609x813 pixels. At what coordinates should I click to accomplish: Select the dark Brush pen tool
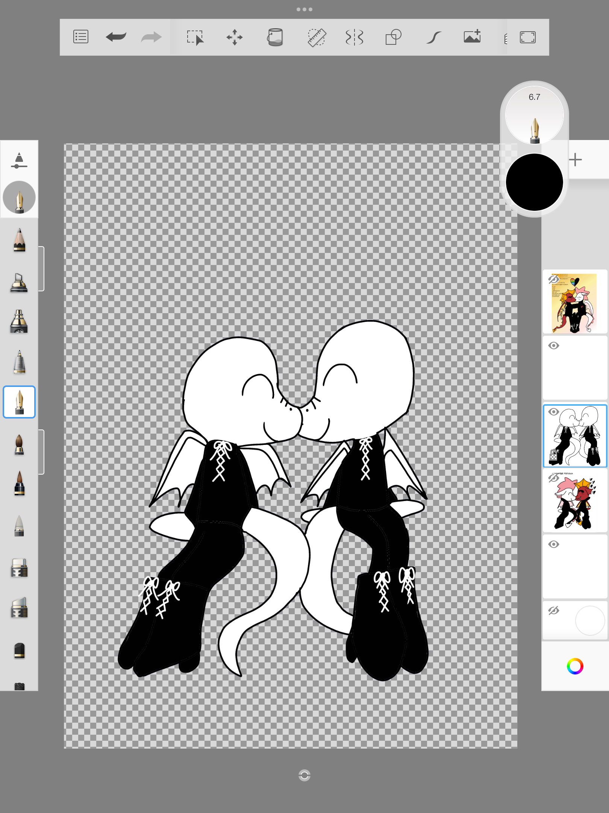pos(19,483)
